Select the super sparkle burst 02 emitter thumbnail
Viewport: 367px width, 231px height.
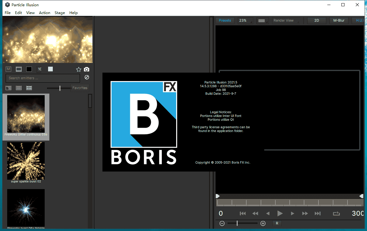pos(26,161)
